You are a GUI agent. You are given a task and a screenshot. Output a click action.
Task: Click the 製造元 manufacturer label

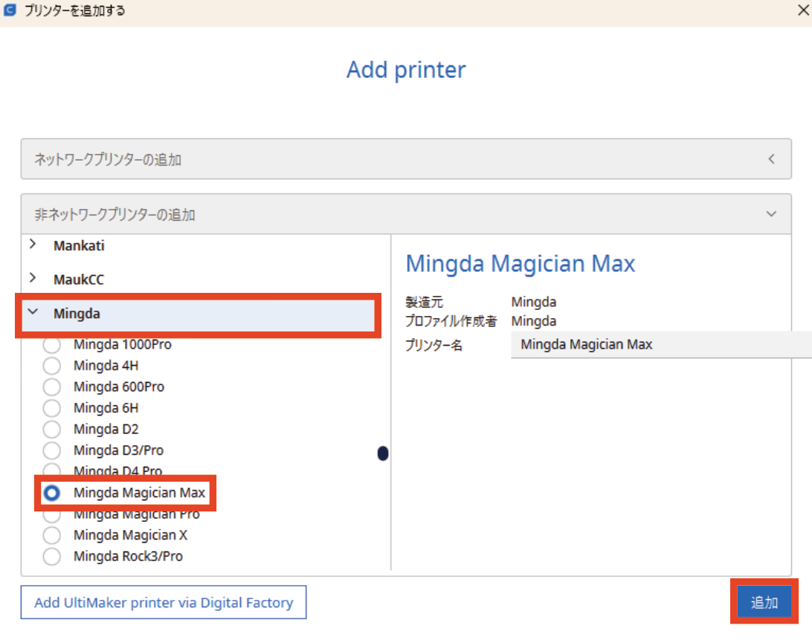[424, 302]
